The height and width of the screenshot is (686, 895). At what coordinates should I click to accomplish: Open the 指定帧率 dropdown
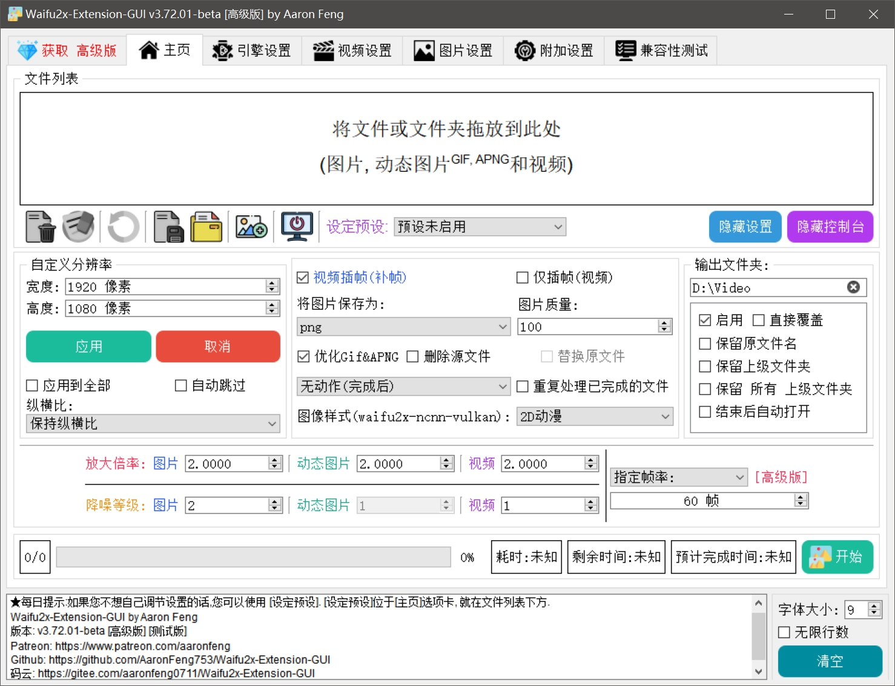point(679,477)
